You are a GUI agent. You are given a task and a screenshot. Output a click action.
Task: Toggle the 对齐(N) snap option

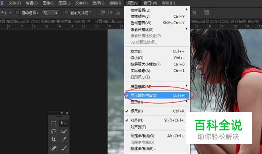pos(157,120)
